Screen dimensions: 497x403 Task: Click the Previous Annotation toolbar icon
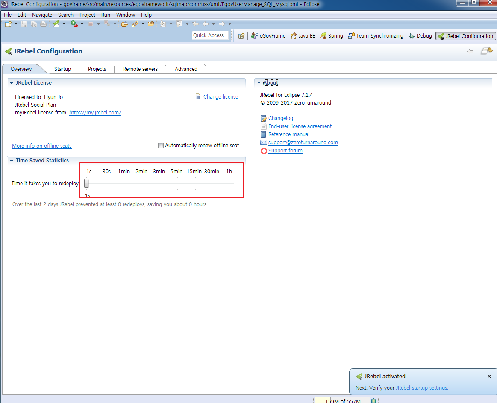pyautogui.click(x=179, y=24)
